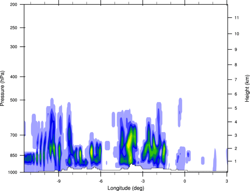Select the 200 pressure tick label
Screen dimensions: 250x191
[x=14, y=4]
